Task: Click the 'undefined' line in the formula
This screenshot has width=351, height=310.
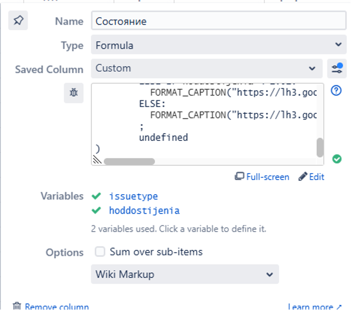Action: [163, 137]
